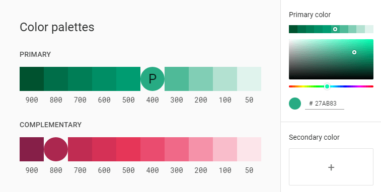
Task: Select complementary 300 pink swatch
Action: 177,149
